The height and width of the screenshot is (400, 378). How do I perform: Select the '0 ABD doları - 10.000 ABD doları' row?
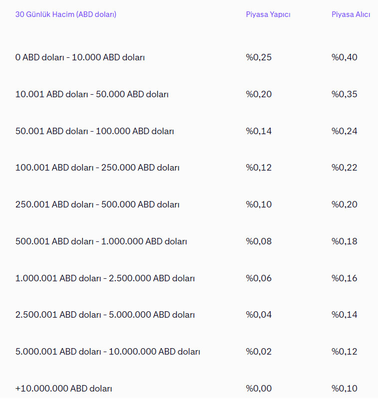pyautogui.click(x=80, y=57)
